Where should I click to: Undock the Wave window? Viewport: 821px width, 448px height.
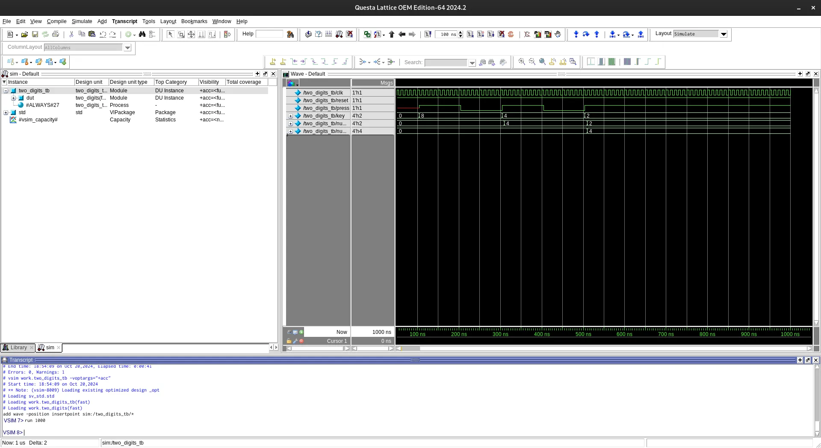808,74
